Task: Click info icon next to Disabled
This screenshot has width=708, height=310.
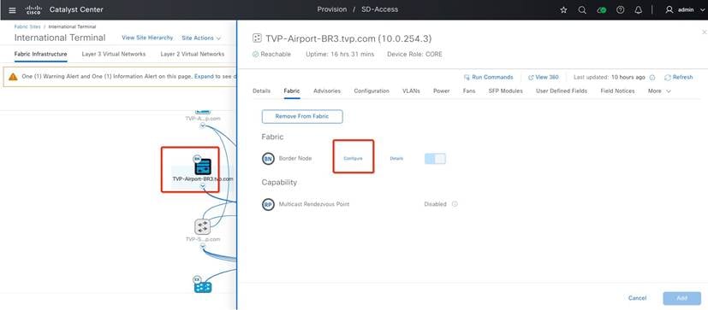Action: coord(455,204)
